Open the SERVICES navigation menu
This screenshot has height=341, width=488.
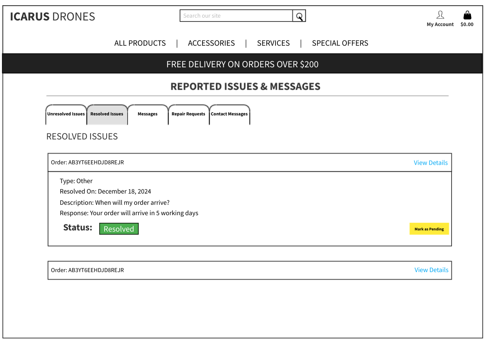pos(273,43)
